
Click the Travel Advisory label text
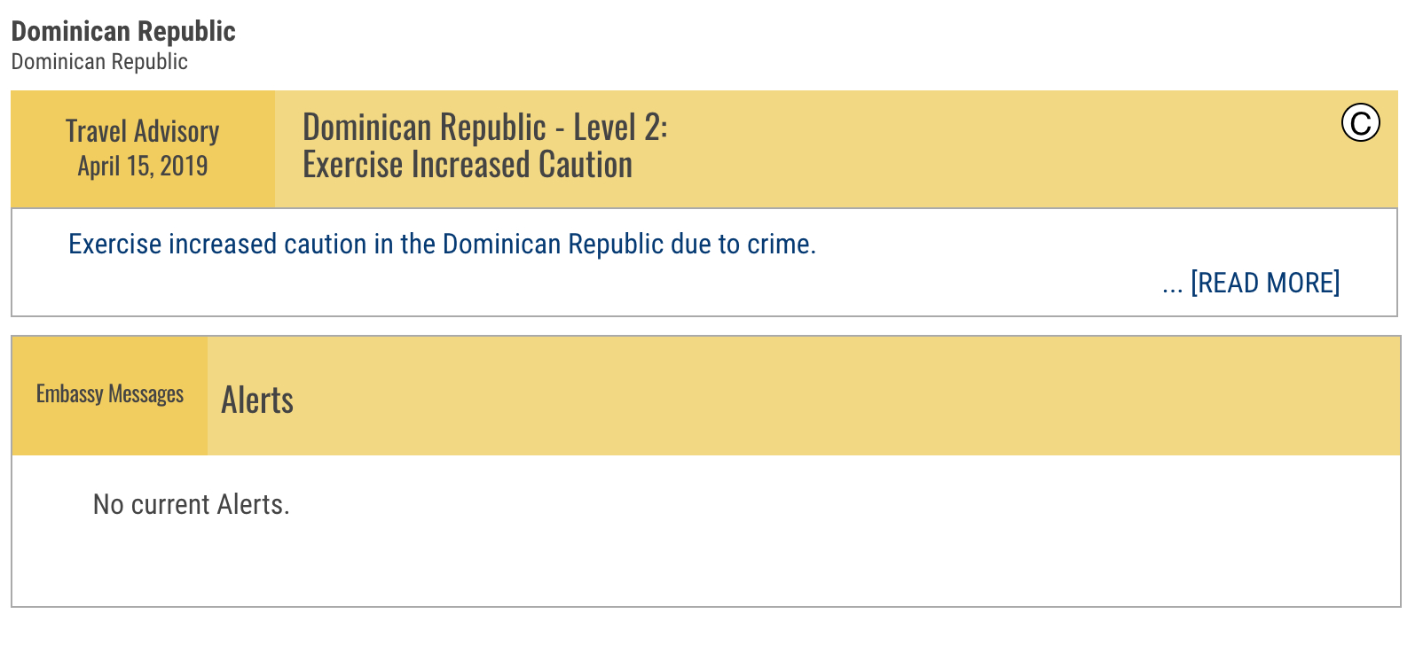click(x=142, y=131)
